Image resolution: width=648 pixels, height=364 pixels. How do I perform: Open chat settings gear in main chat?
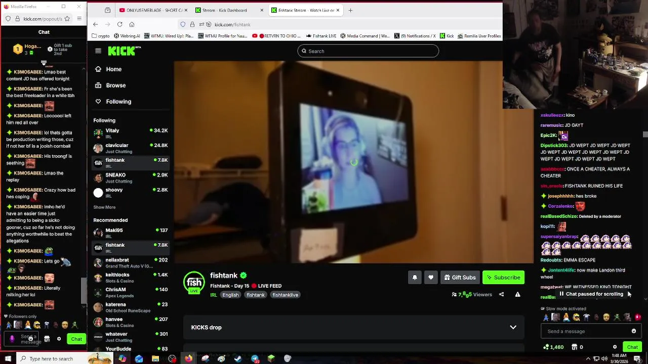(615, 347)
